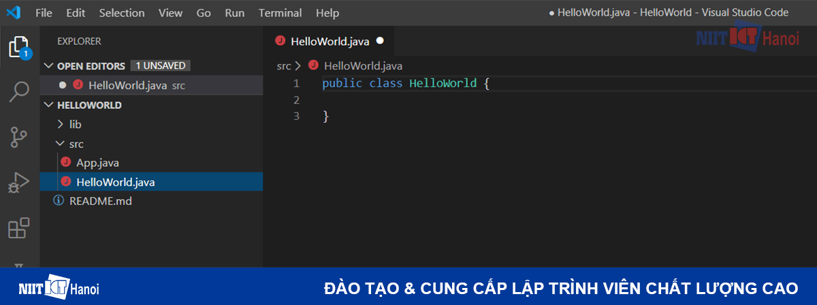Click the 'class' keyword in code
Screen dimensions: 817x305
tap(386, 84)
